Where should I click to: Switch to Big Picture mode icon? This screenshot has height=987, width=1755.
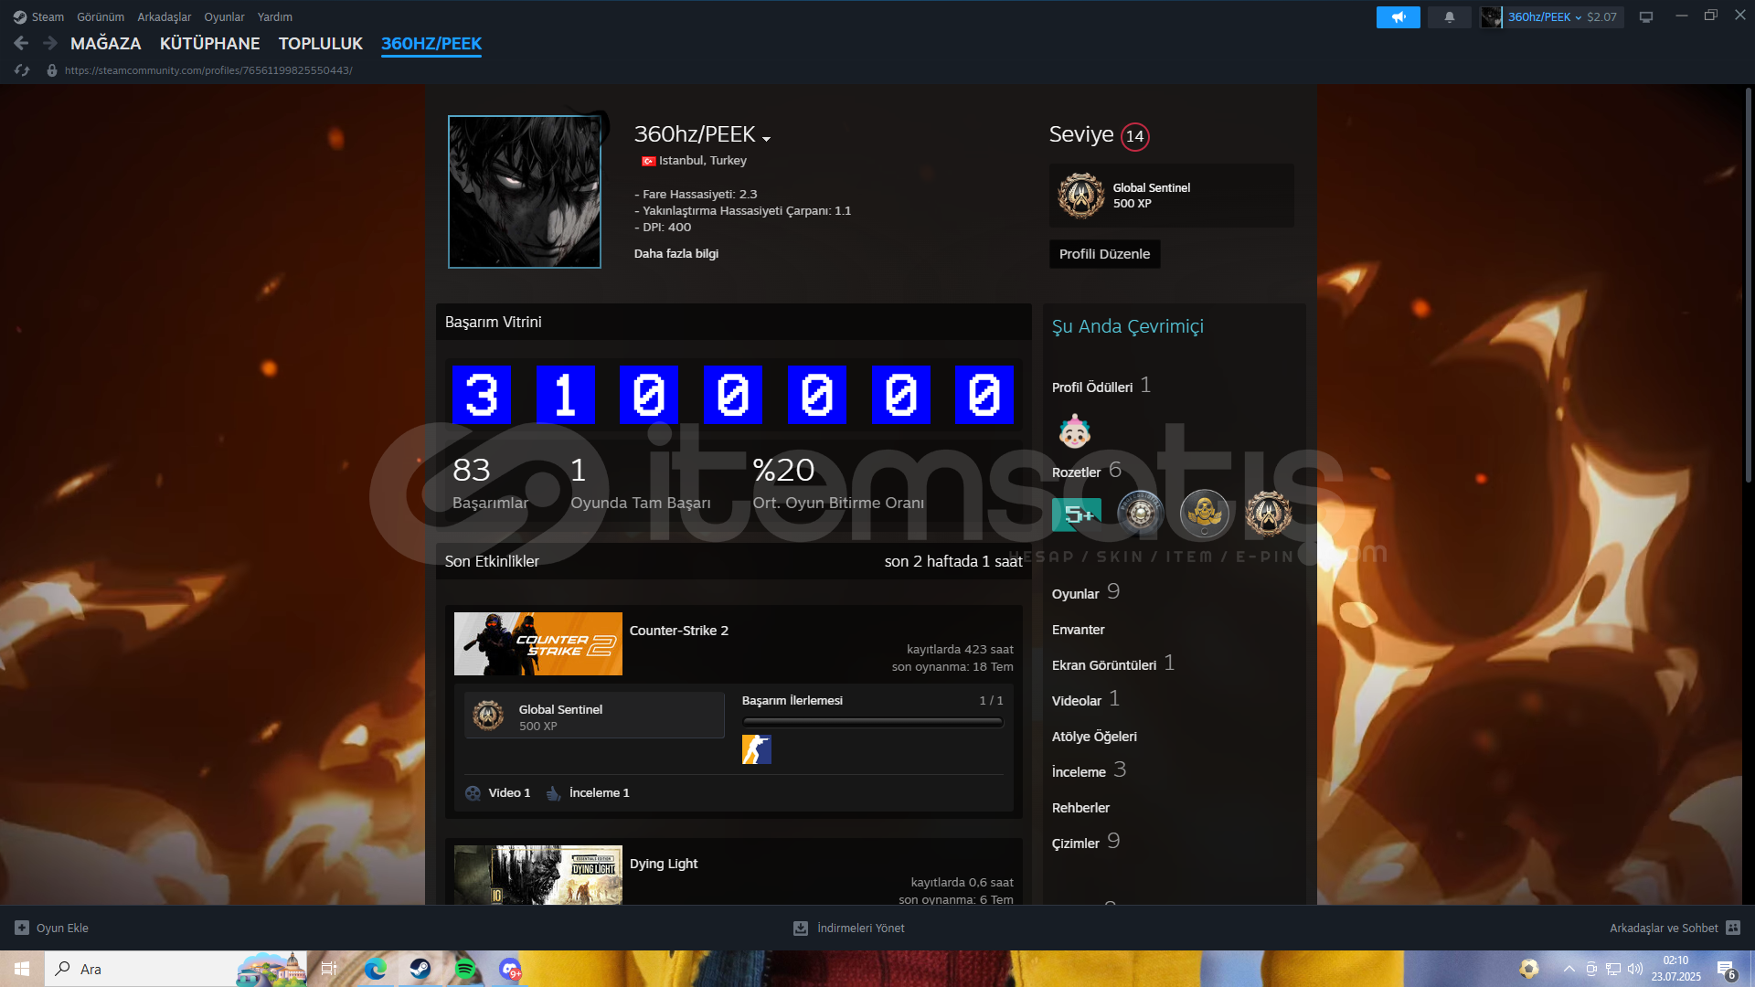coord(1645,17)
